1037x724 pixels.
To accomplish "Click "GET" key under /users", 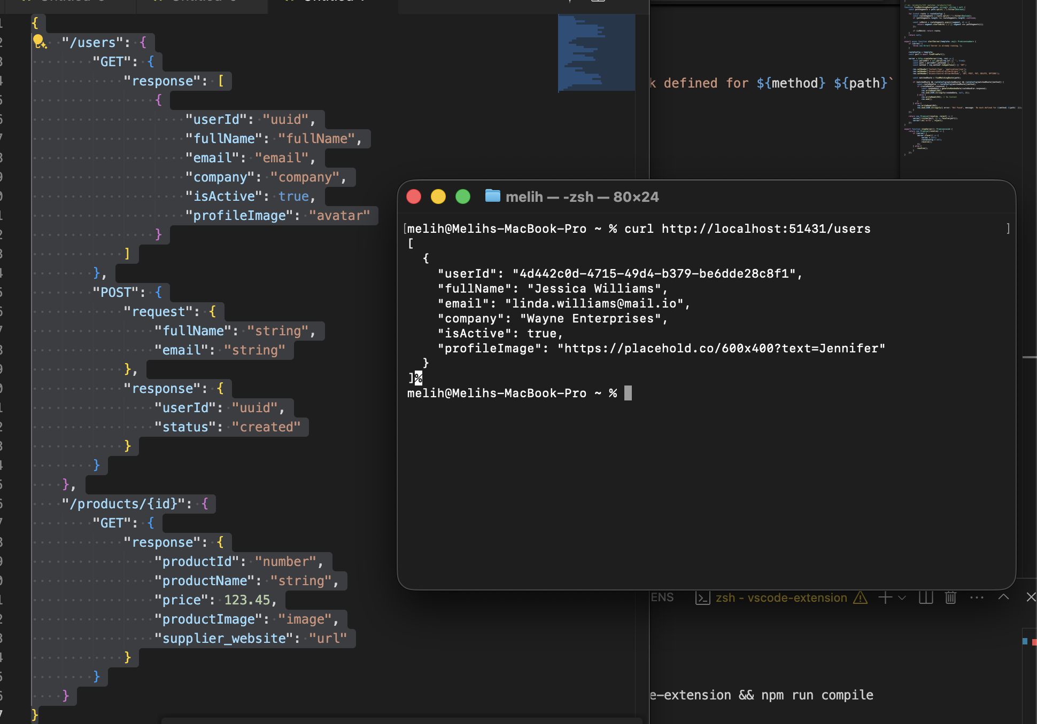I will (112, 61).
